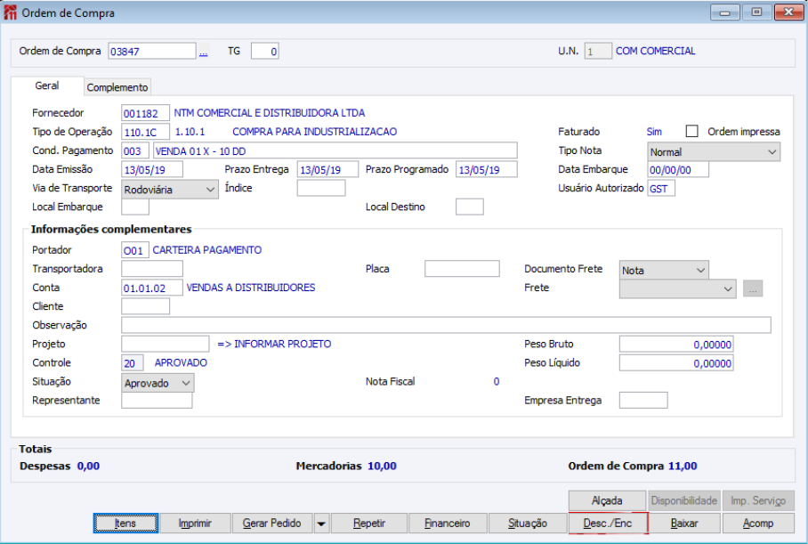Click the ellipsis lookup beside Ordem de Compra
The width and height of the screenshot is (808, 544).
[x=203, y=52]
